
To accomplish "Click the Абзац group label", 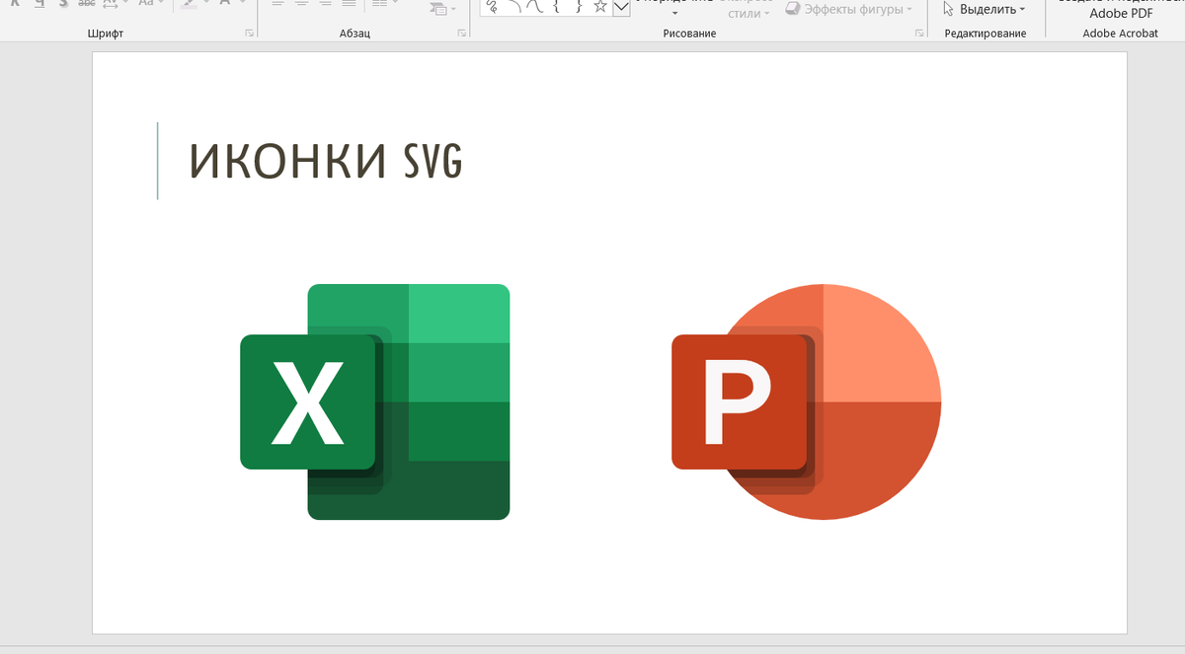I will [x=354, y=34].
